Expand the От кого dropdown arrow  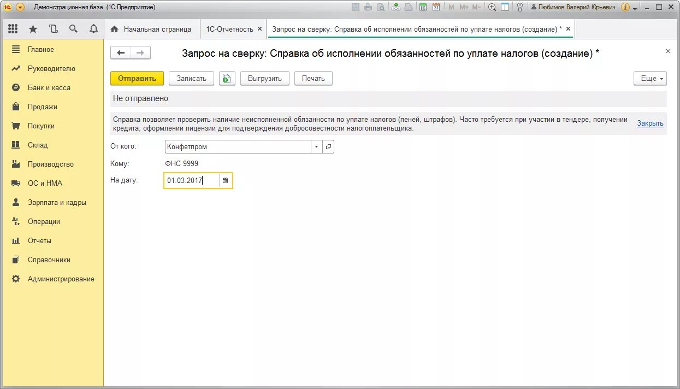(317, 146)
